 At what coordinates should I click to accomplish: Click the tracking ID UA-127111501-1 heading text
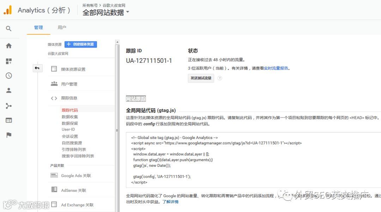coord(149,61)
